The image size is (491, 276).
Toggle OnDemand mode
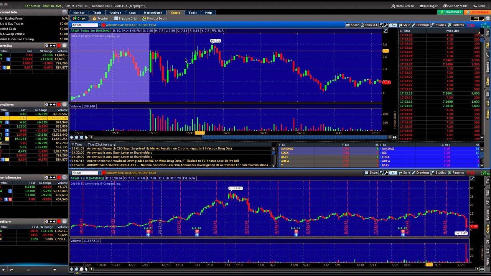(478, 12)
